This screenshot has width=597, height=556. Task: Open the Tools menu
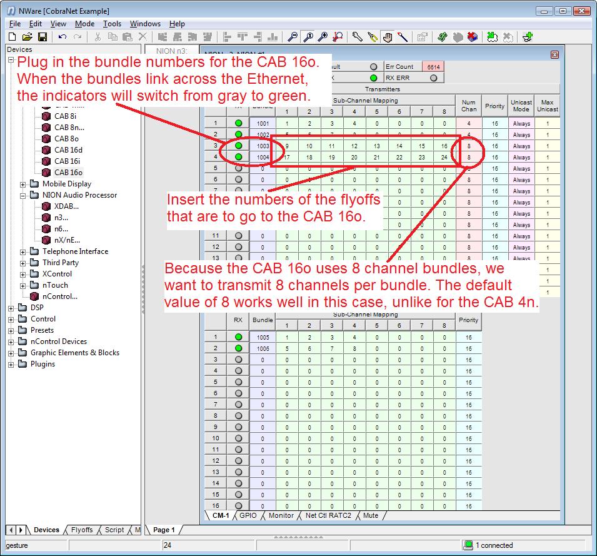(112, 24)
